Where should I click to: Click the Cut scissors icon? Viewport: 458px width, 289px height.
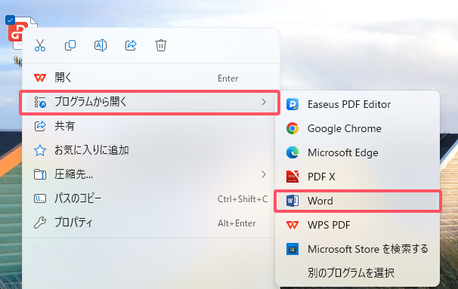coord(40,45)
